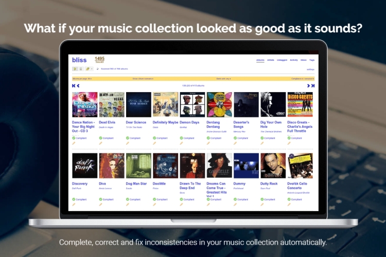Go to the previous page of albums

tap(78, 85)
